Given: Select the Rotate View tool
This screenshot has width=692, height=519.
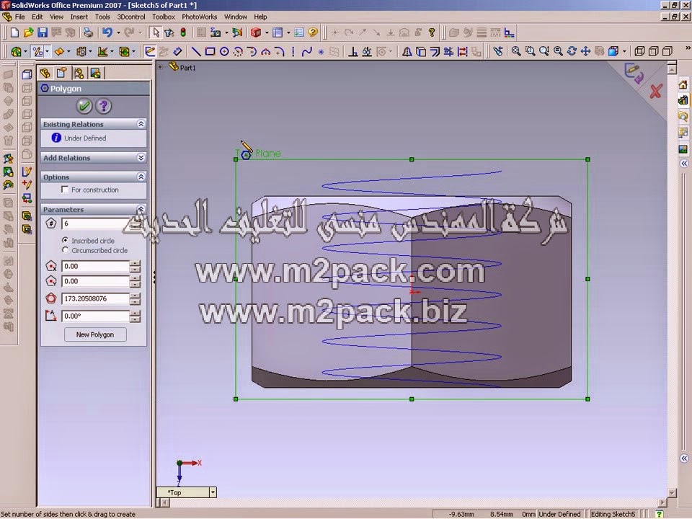Looking at the screenshot, I should 572,52.
